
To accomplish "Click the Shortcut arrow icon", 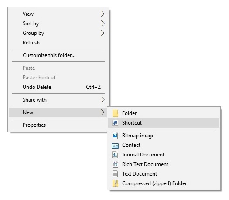I will click(115, 123).
